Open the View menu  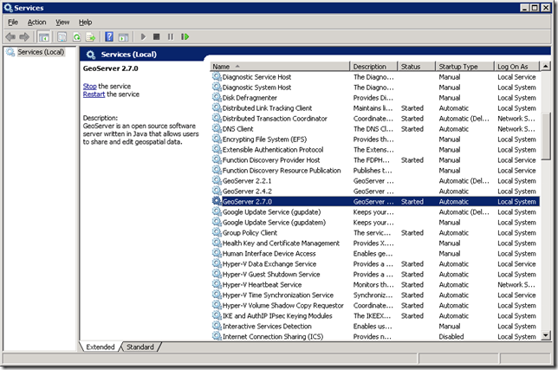[x=62, y=22]
